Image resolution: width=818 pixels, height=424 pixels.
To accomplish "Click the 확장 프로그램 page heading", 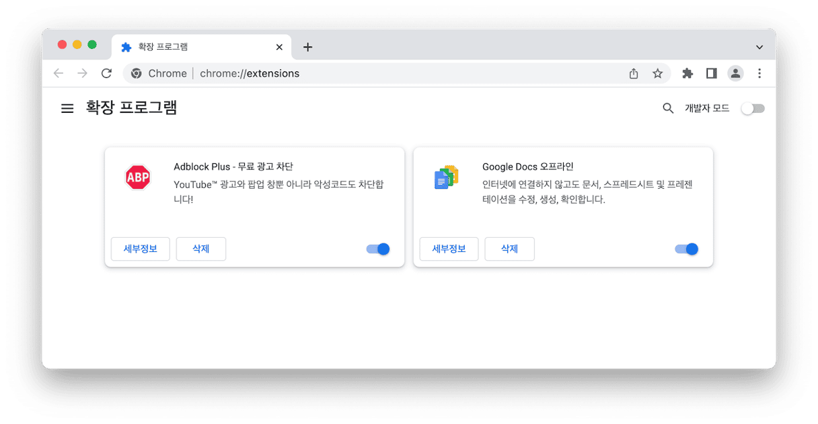I will pos(131,108).
